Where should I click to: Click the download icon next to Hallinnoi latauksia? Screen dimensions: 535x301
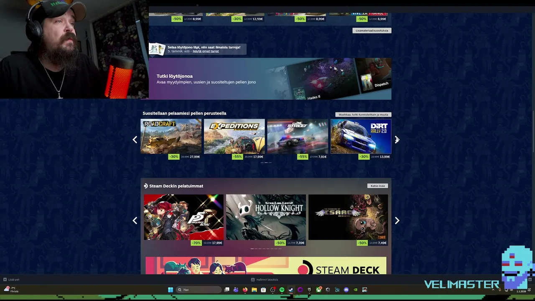coord(253,280)
